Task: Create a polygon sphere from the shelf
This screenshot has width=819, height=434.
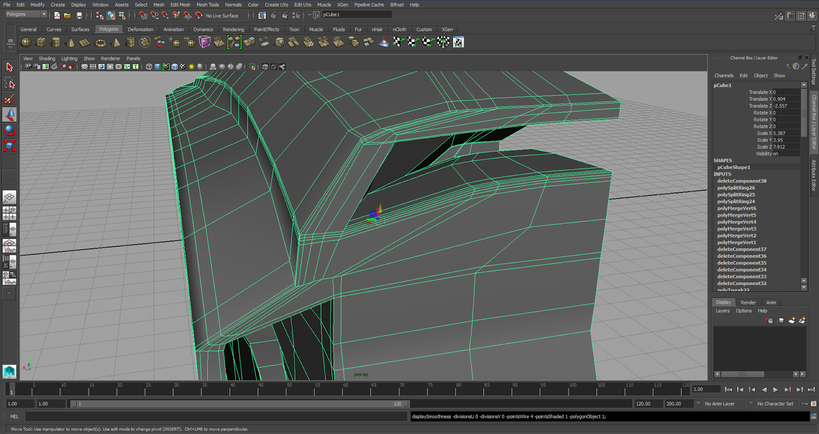Action: tap(26, 42)
